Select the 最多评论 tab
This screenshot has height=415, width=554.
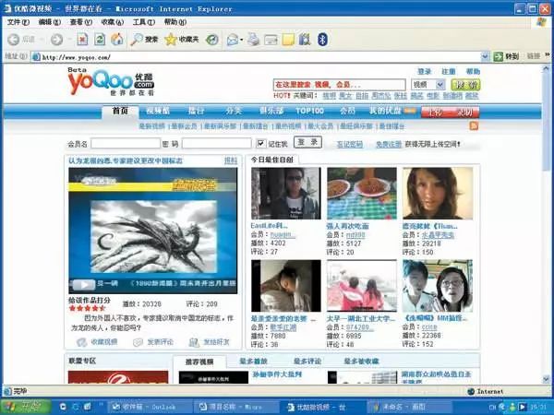(x=307, y=361)
